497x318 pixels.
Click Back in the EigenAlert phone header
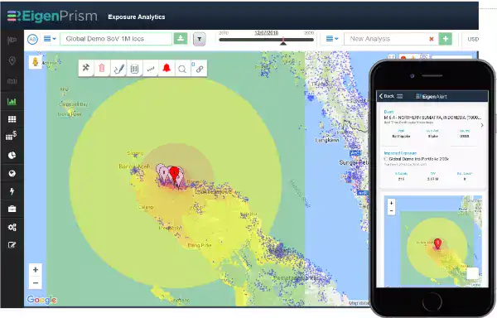pos(386,96)
